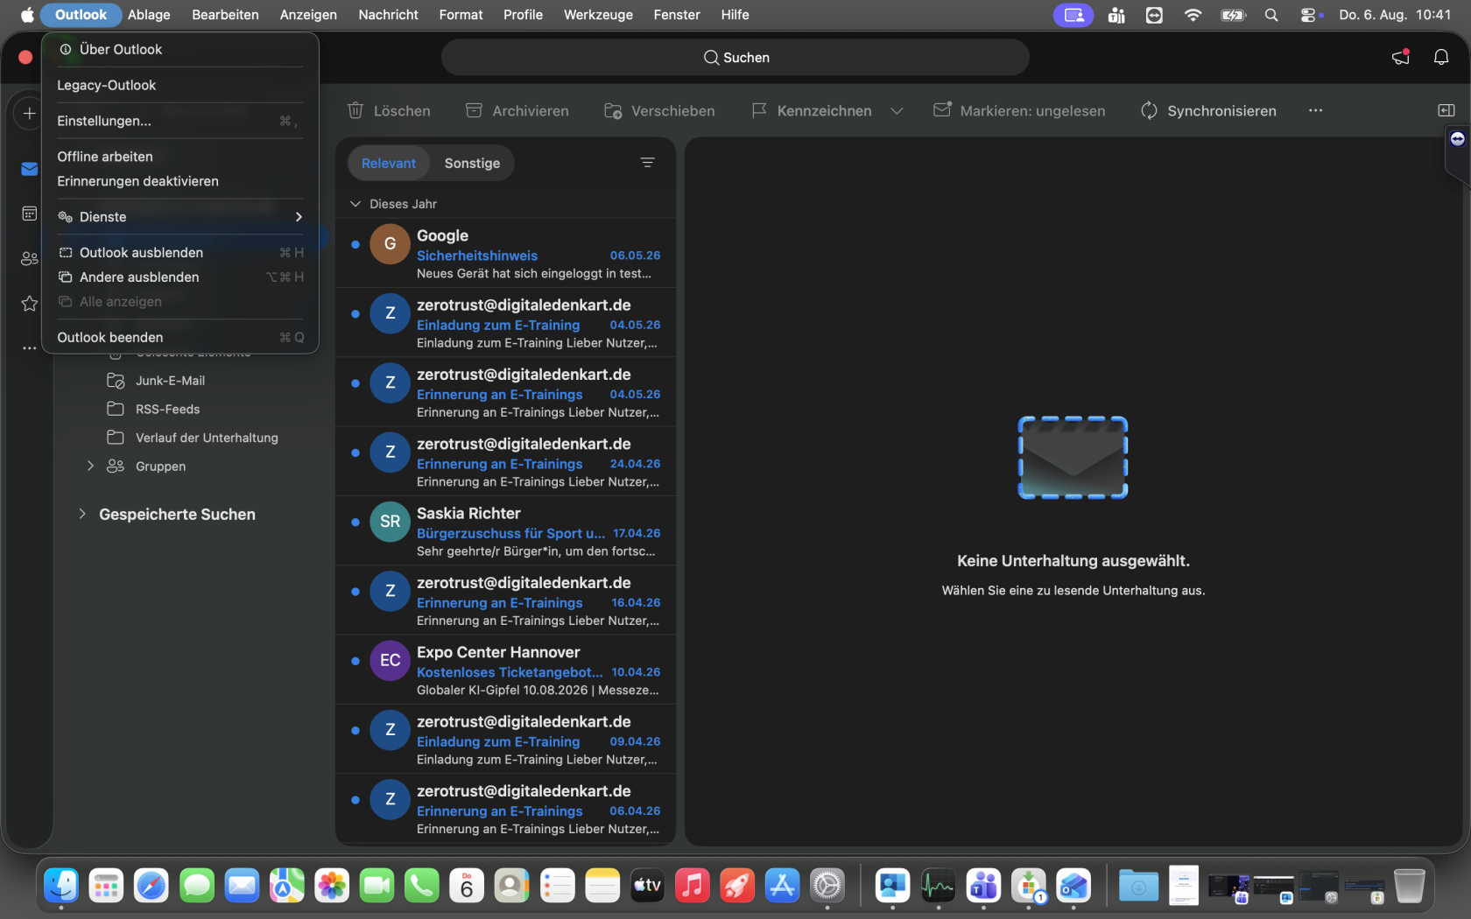Click the Expo Center Hannover EC avatar

(x=391, y=661)
